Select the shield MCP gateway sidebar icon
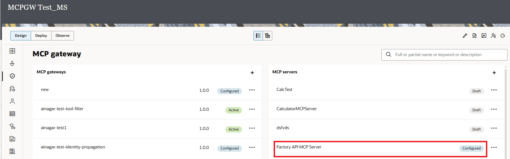This screenshot has width=510, height=159. (12, 76)
